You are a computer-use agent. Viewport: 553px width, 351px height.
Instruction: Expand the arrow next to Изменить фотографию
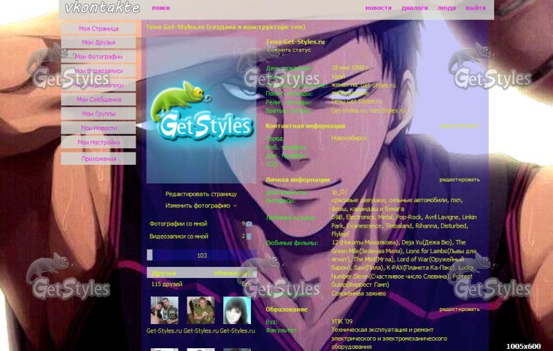point(235,205)
